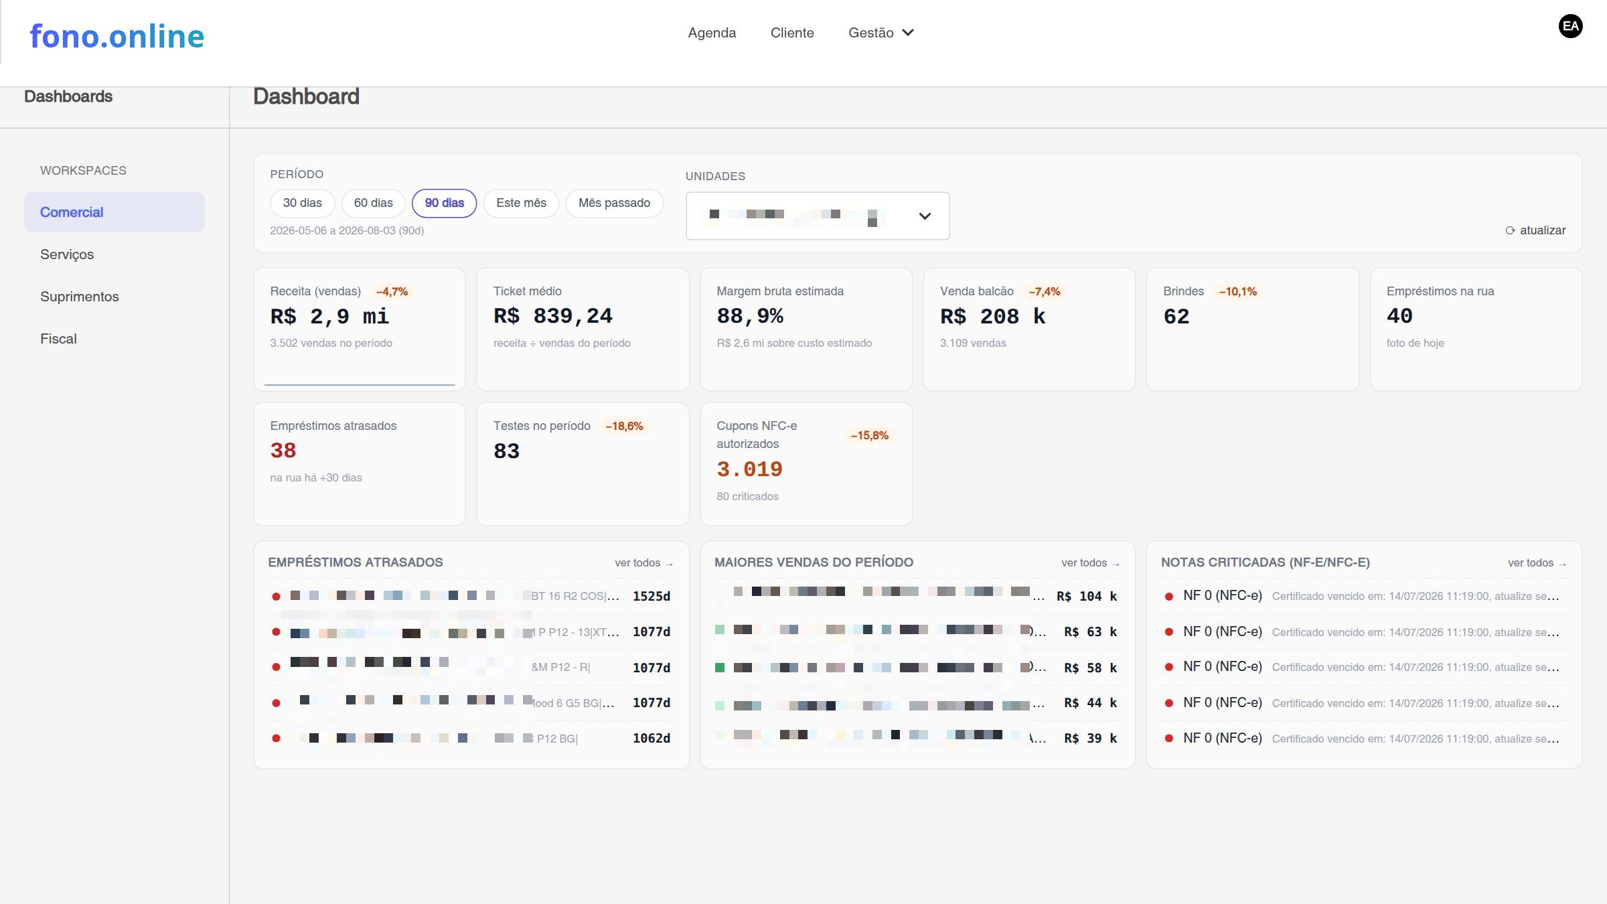Select the sale row R$ 39 k
1607x904 pixels.
917,738
